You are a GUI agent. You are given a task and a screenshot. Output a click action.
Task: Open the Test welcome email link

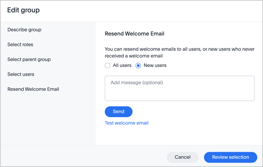pos(126,123)
